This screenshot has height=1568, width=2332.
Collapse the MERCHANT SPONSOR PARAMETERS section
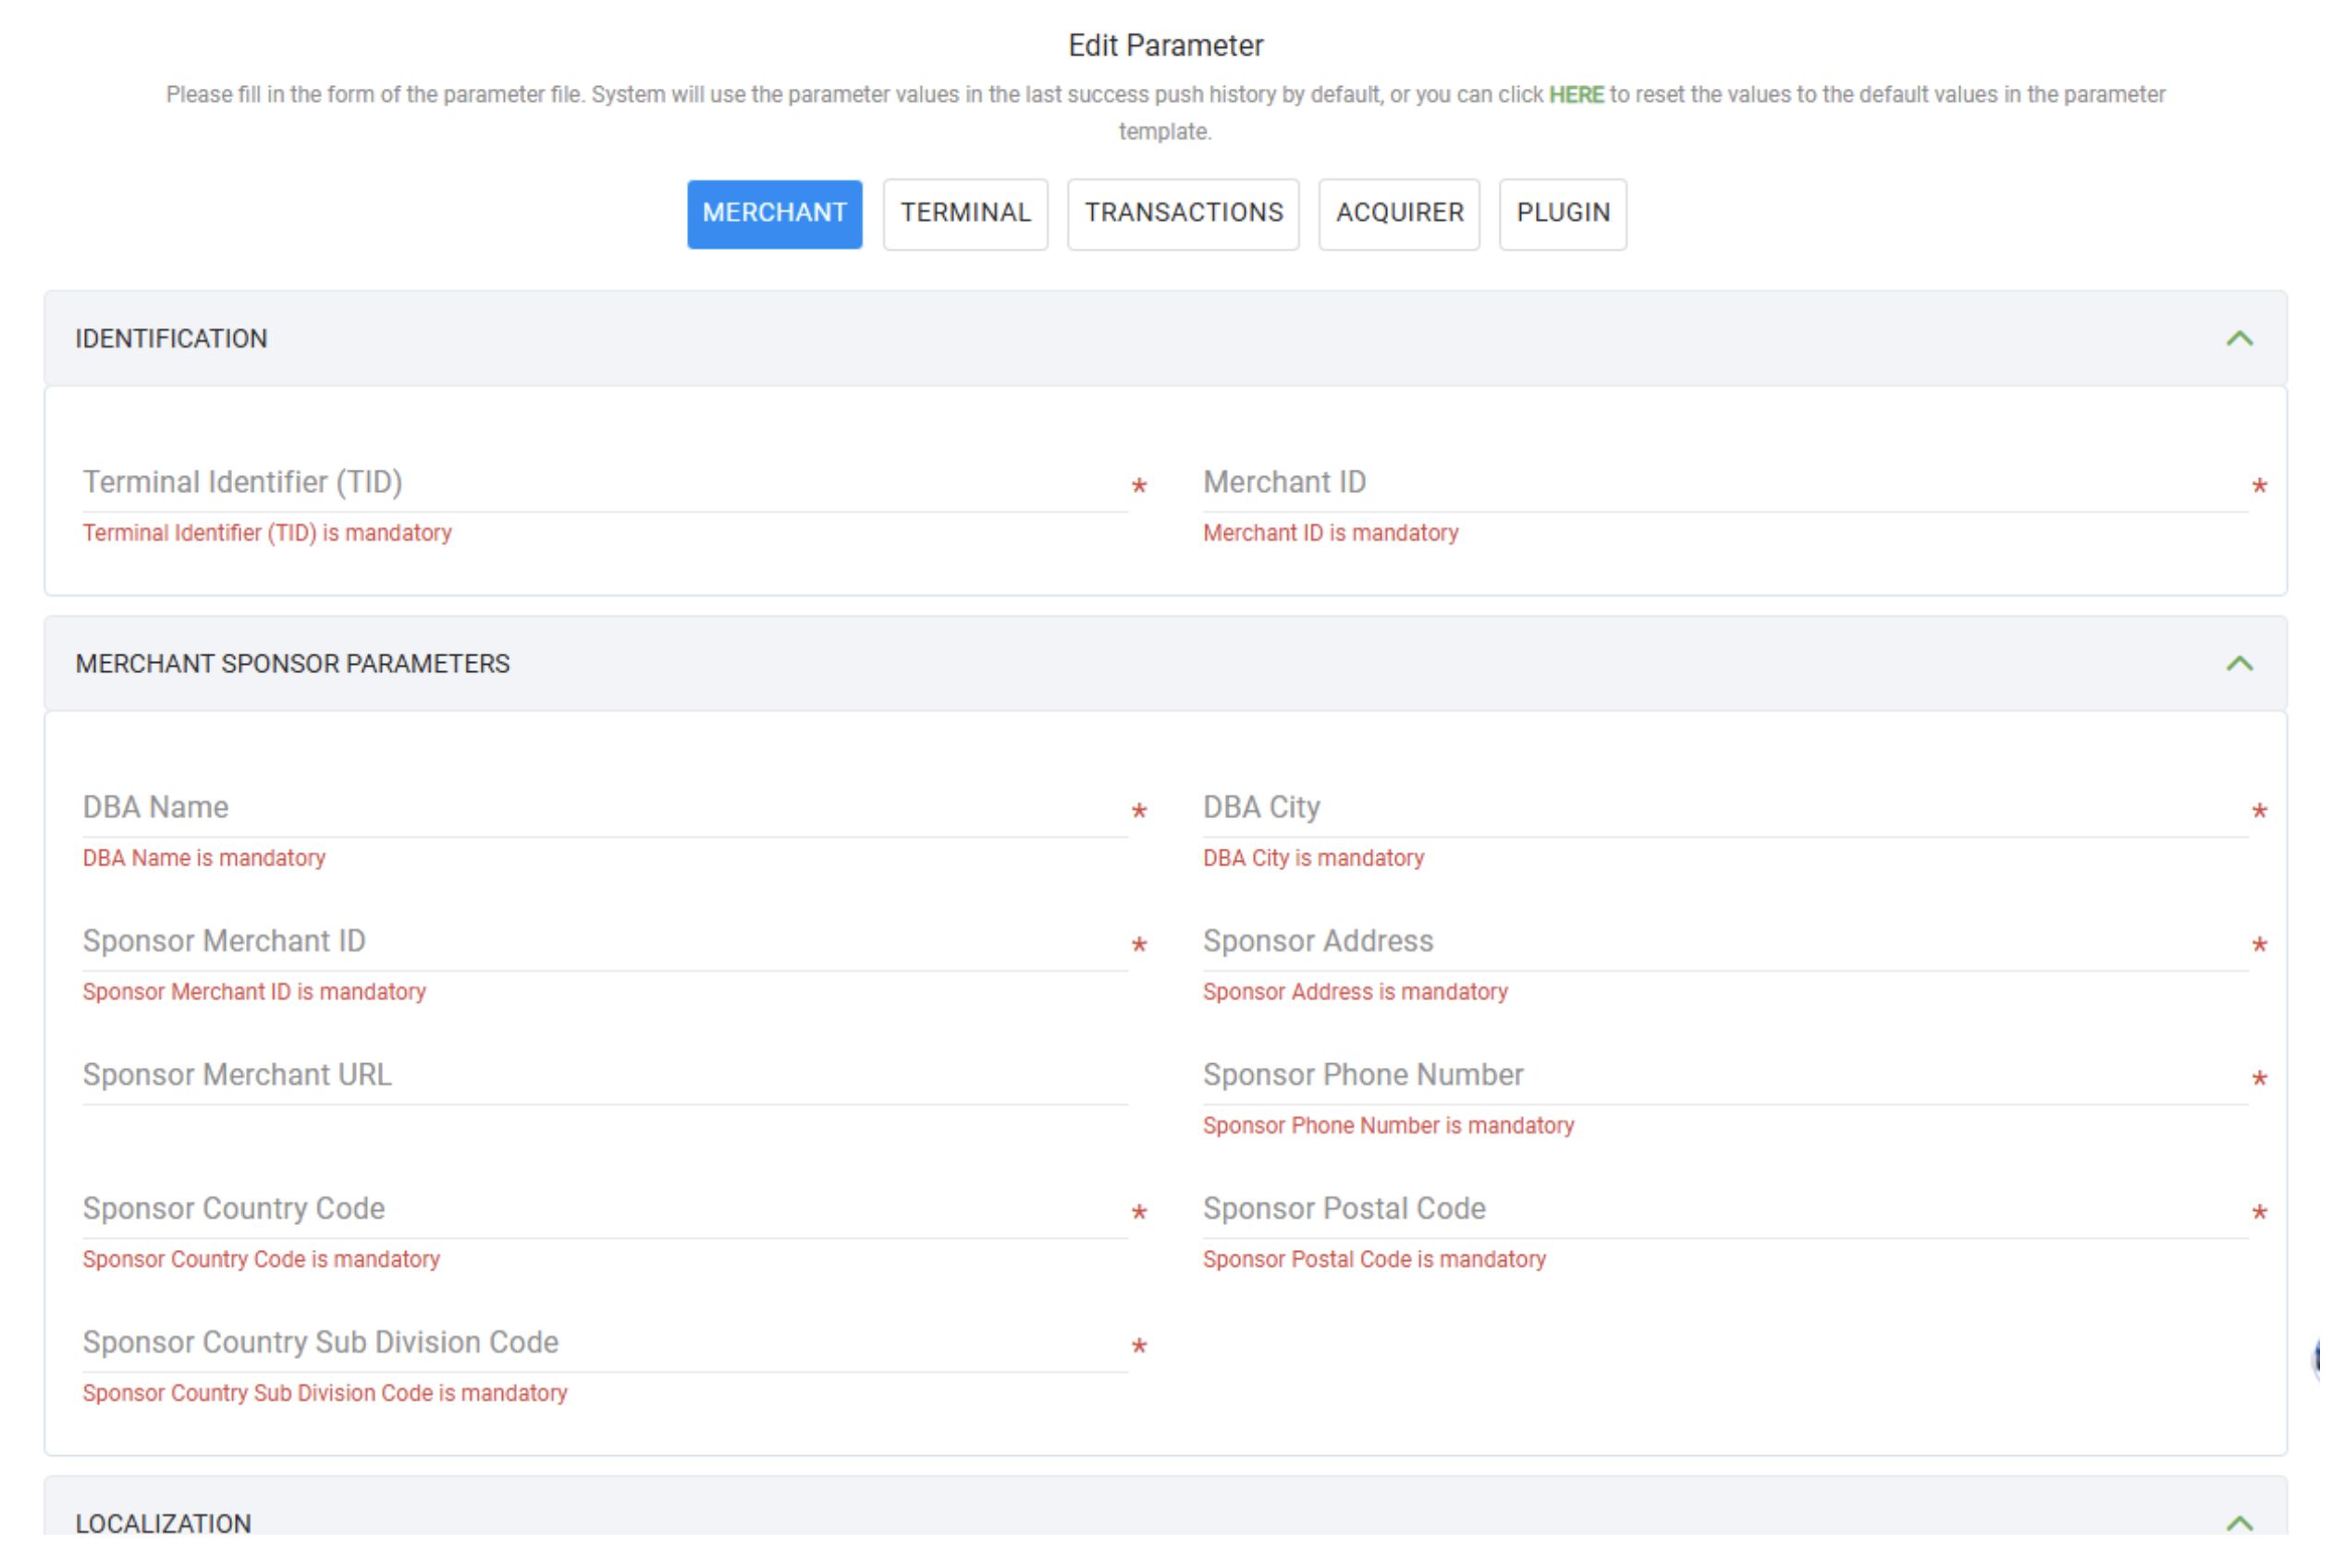tap(2238, 663)
